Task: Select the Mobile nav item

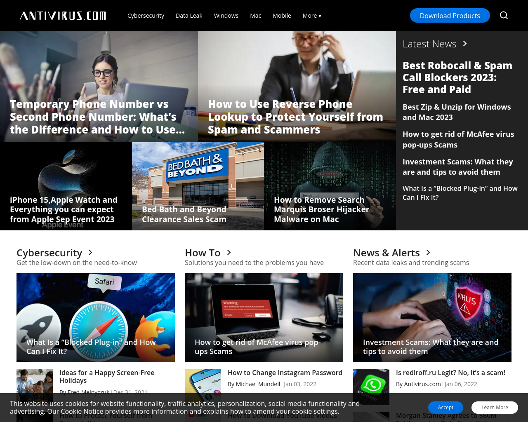Action: point(282,16)
